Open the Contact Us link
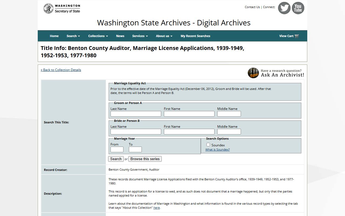 point(252,7)
